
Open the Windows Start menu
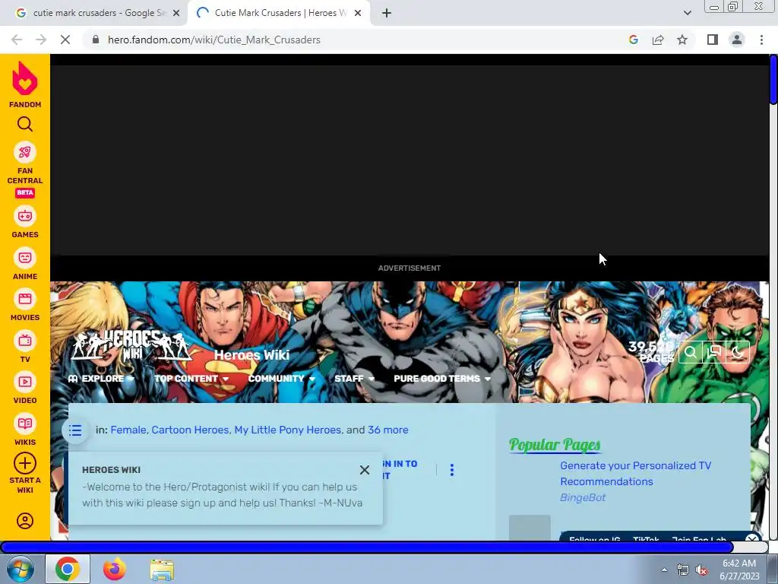click(x=19, y=569)
